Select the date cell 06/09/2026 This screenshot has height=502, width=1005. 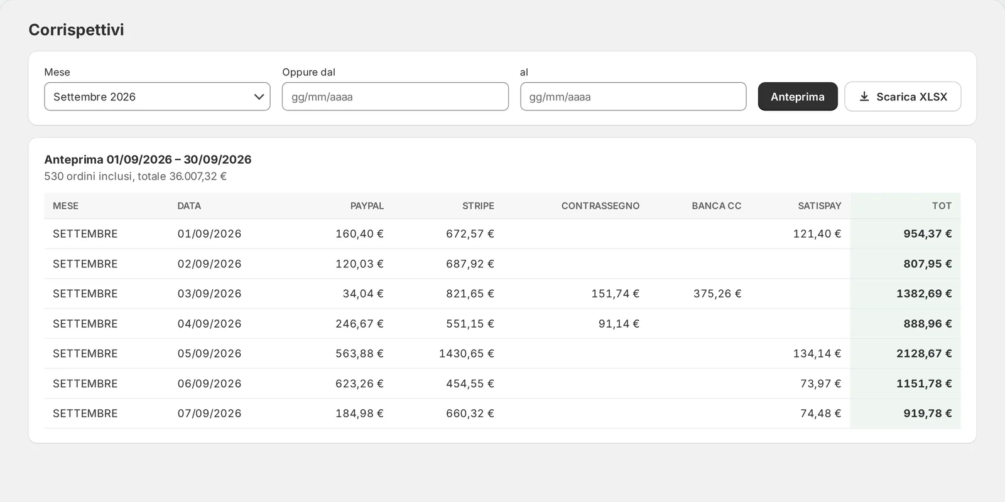point(209,384)
